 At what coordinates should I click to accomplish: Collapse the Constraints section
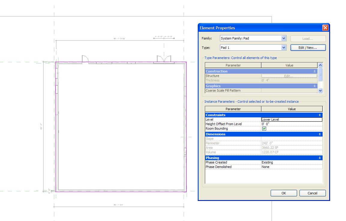click(x=320, y=115)
